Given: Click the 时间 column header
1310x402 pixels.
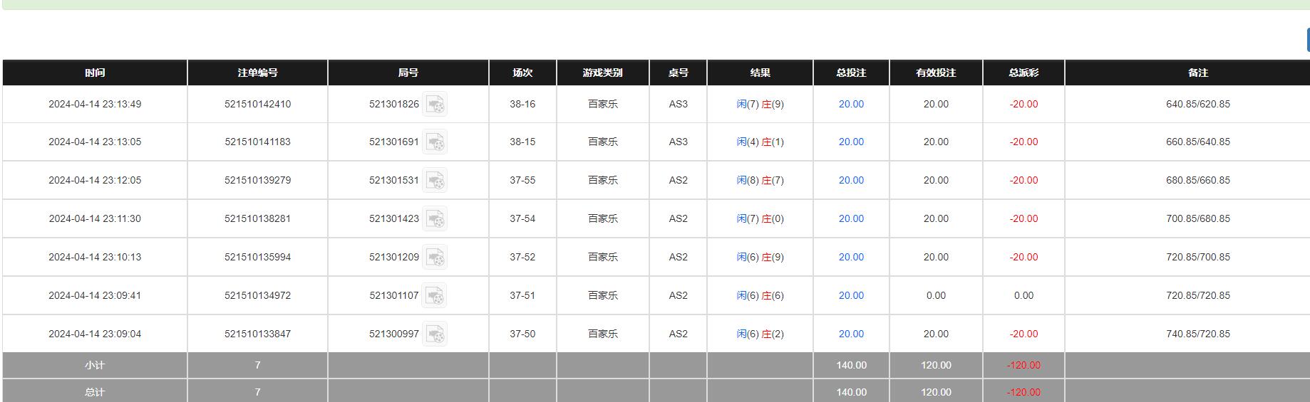Looking at the screenshot, I should tap(95, 73).
